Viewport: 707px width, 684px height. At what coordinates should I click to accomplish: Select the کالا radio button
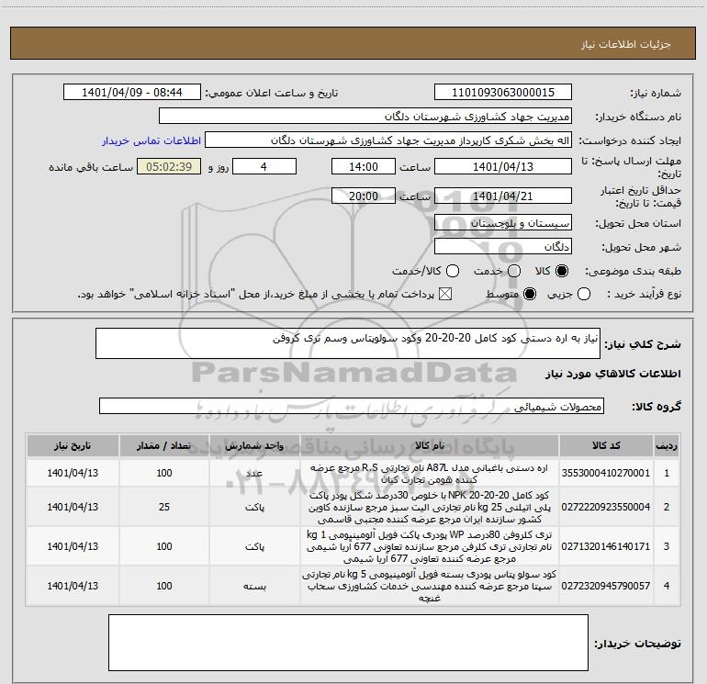pyautogui.click(x=562, y=271)
